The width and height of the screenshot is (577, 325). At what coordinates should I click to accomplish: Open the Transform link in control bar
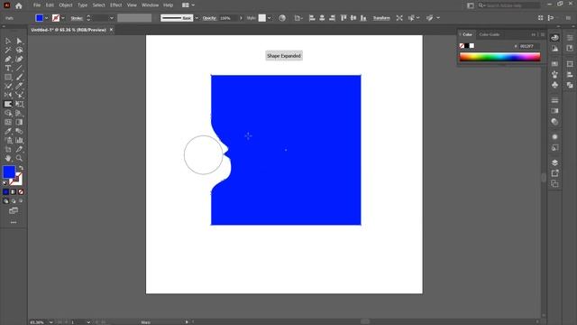tap(381, 18)
